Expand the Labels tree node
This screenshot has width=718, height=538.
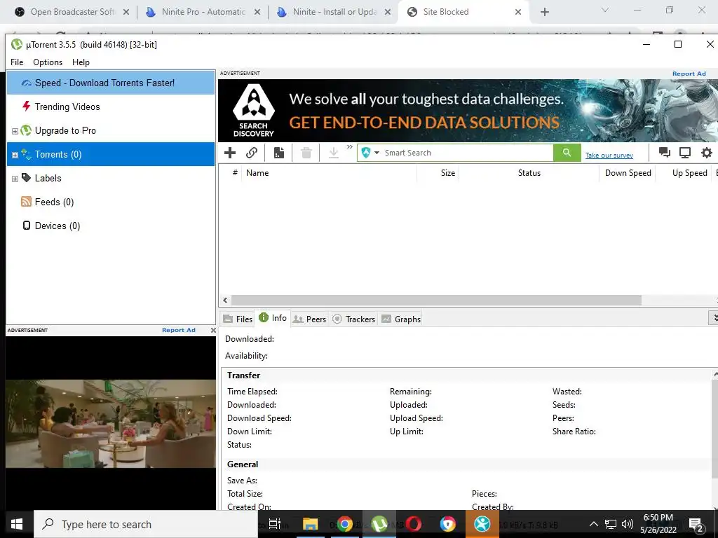pos(15,179)
